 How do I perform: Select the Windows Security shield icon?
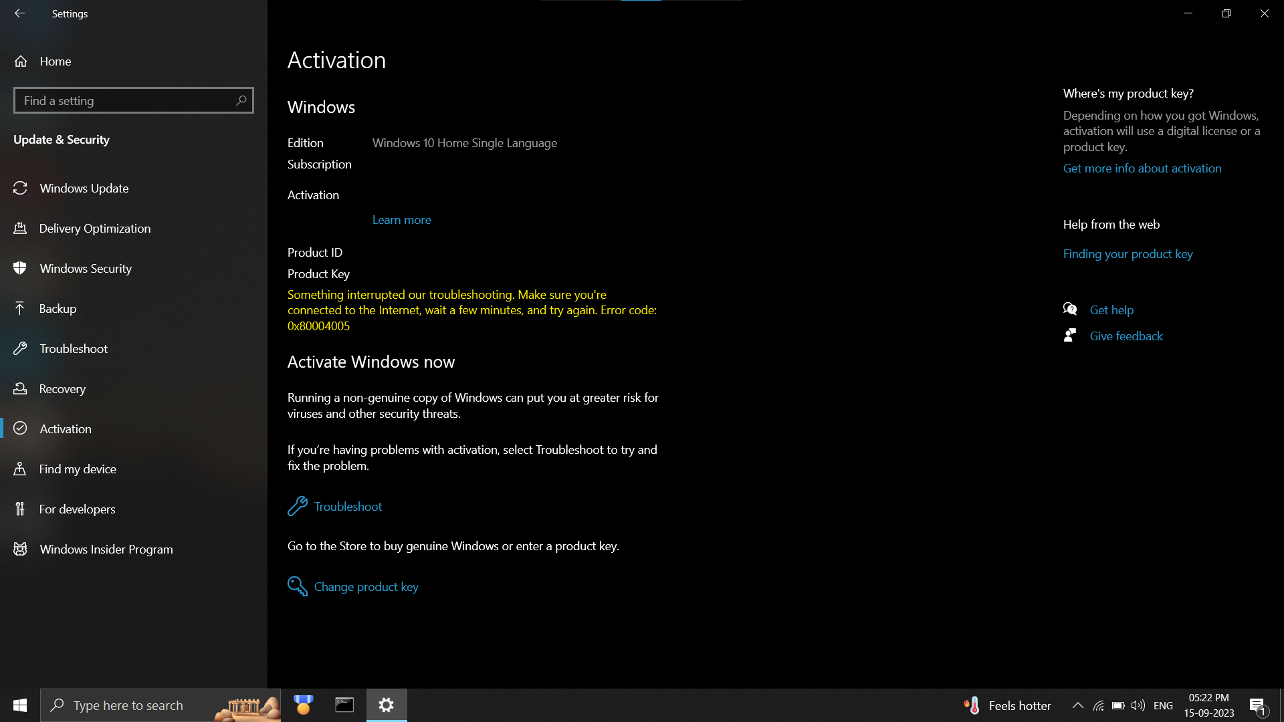pos(20,268)
